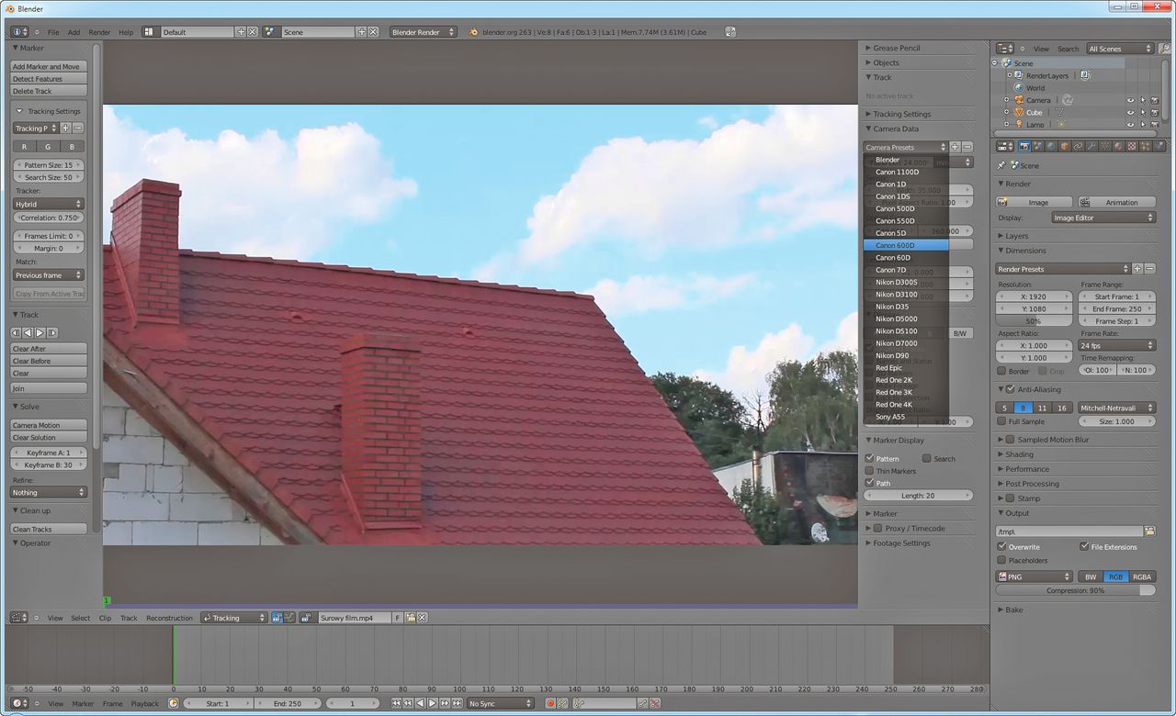This screenshot has width=1176, height=716.
Task: Click the Animation render button
Action: 1115,202
